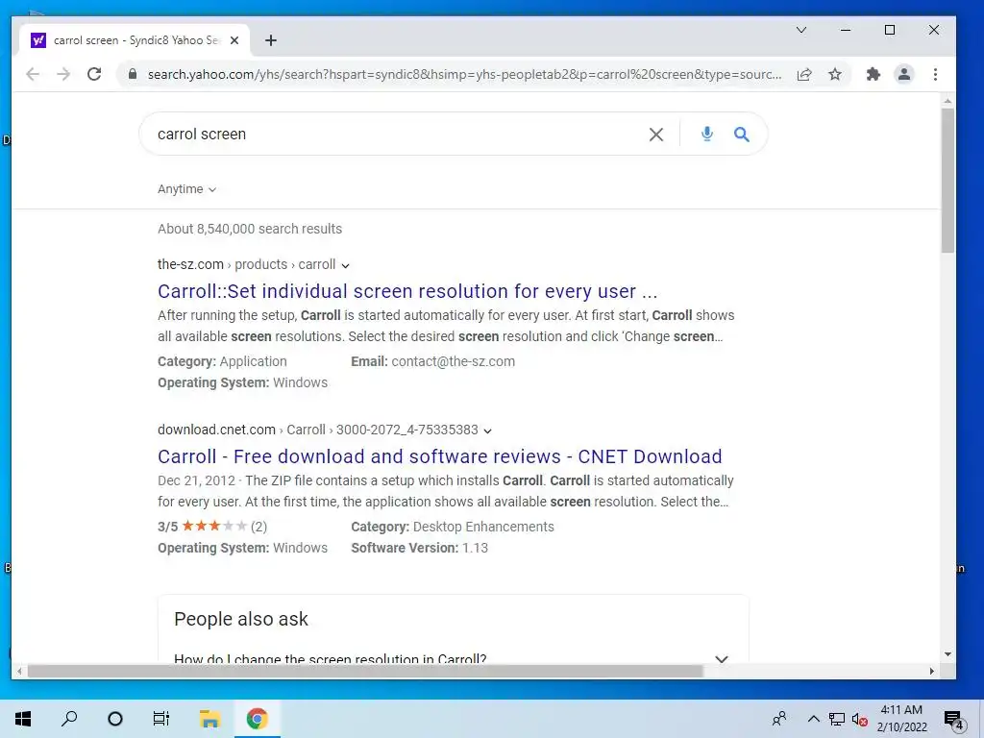Open the Anytime filter dropdown
This screenshot has height=738, width=984.
[186, 189]
